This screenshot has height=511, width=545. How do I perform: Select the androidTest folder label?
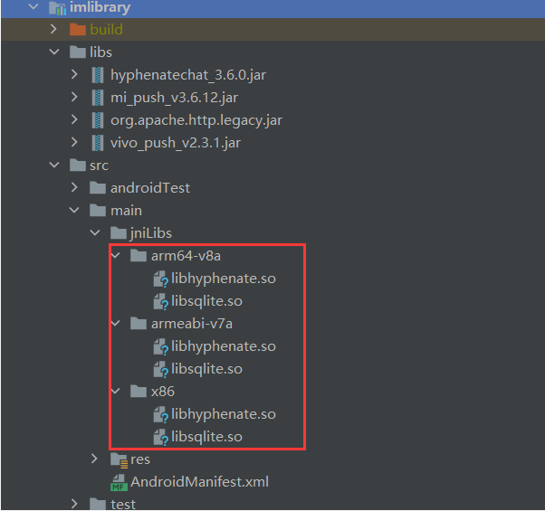(150, 188)
